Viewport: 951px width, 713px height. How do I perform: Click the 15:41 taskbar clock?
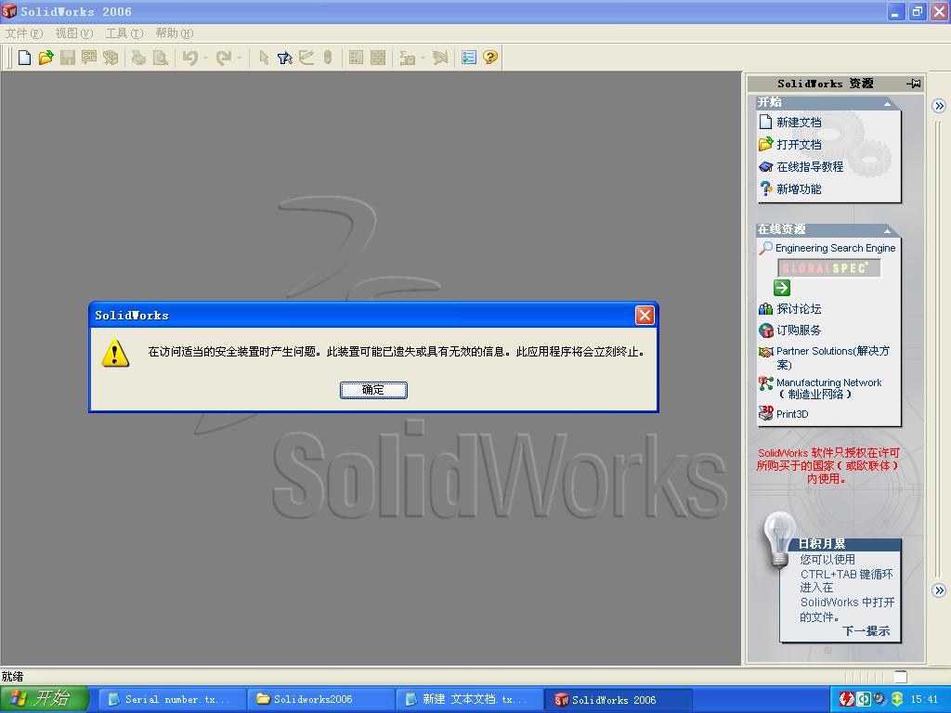click(924, 700)
